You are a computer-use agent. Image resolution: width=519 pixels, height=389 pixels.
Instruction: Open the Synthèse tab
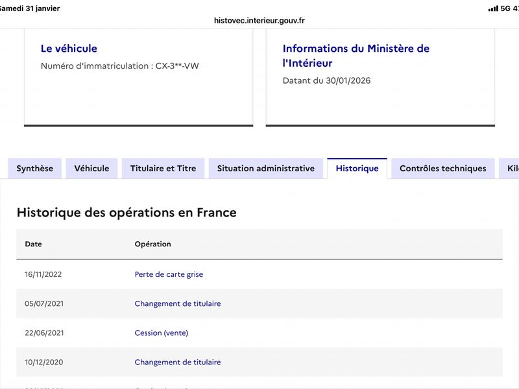(35, 169)
